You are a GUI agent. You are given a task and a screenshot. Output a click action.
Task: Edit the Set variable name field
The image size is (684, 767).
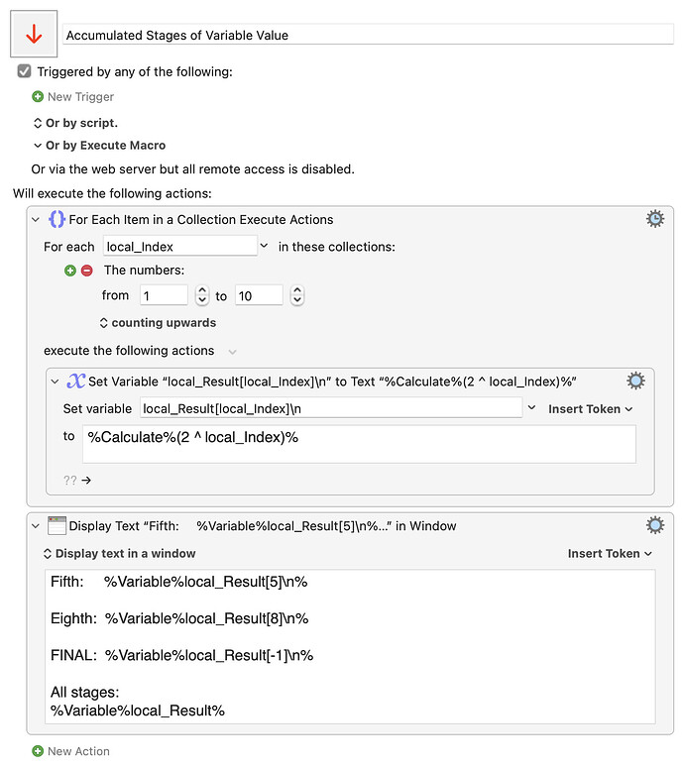point(331,408)
